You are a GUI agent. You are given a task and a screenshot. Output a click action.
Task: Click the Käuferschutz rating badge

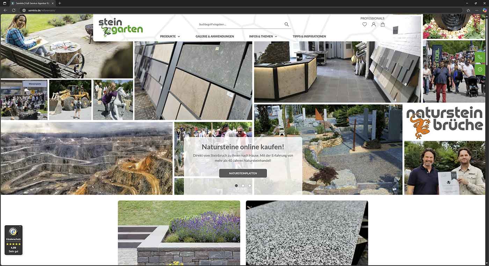(x=13, y=240)
